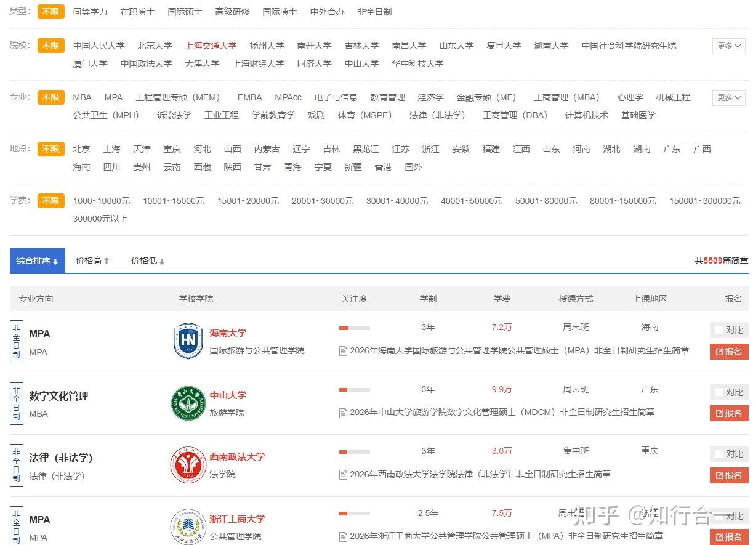
Task: Open 数字文化管理 program title
Action: click(x=59, y=396)
